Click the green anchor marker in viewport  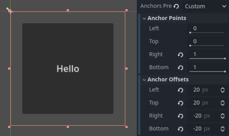8,9
